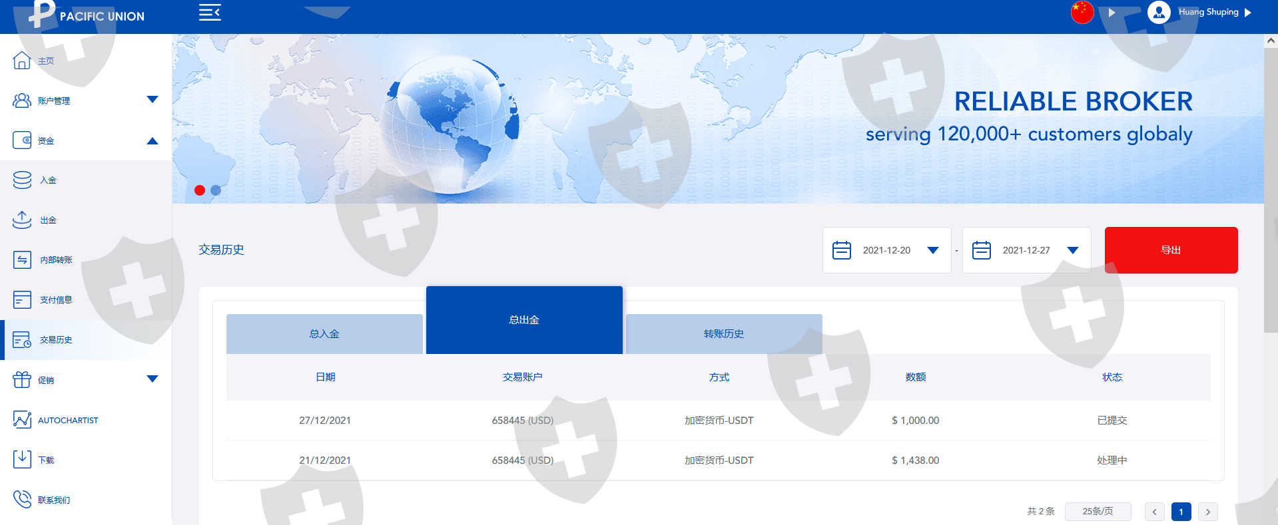Image resolution: width=1278 pixels, height=525 pixels.
Task: Select the withdrawal (出金) upload icon
Action: coord(22,220)
